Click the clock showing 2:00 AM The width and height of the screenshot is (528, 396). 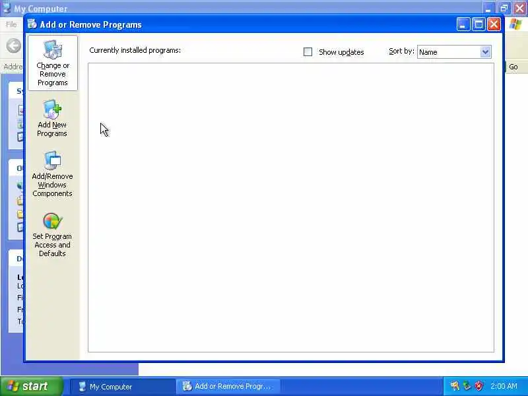coord(504,386)
